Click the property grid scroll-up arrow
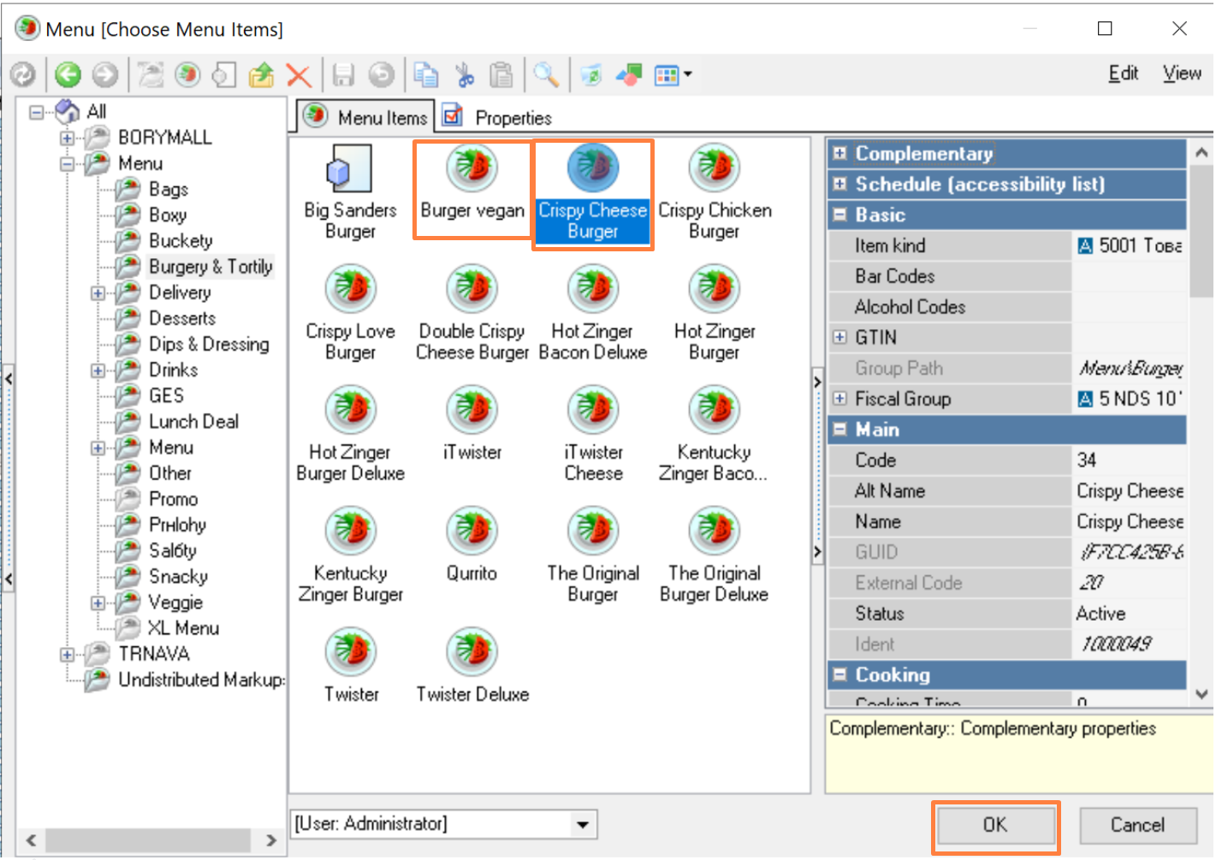 click(x=1201, y=152)
